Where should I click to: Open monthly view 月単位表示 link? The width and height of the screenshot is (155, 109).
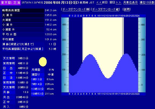pyautogui.click(x=131, y=2)
